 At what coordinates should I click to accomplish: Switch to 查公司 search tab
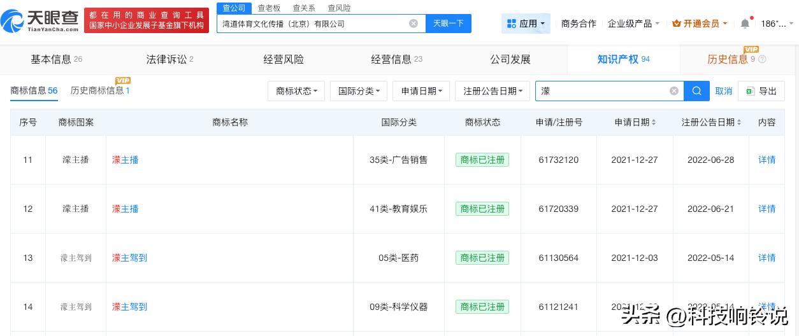[x=234, y=8]
